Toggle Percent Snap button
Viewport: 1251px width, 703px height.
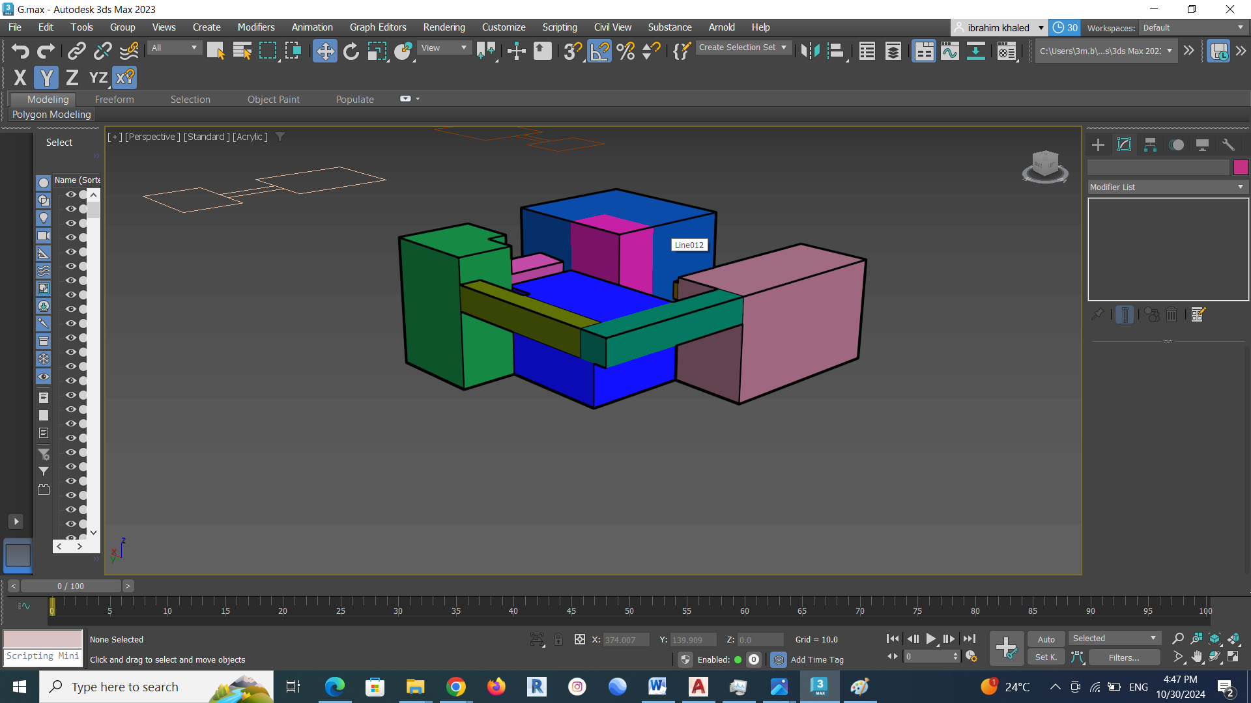coord(625,51)
